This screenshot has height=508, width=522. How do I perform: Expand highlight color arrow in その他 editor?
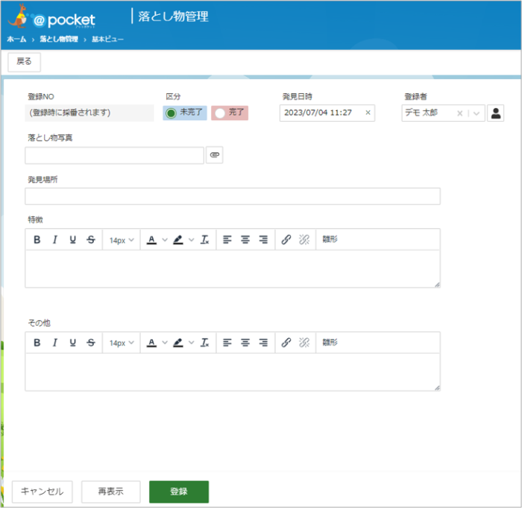coord(192,343)
